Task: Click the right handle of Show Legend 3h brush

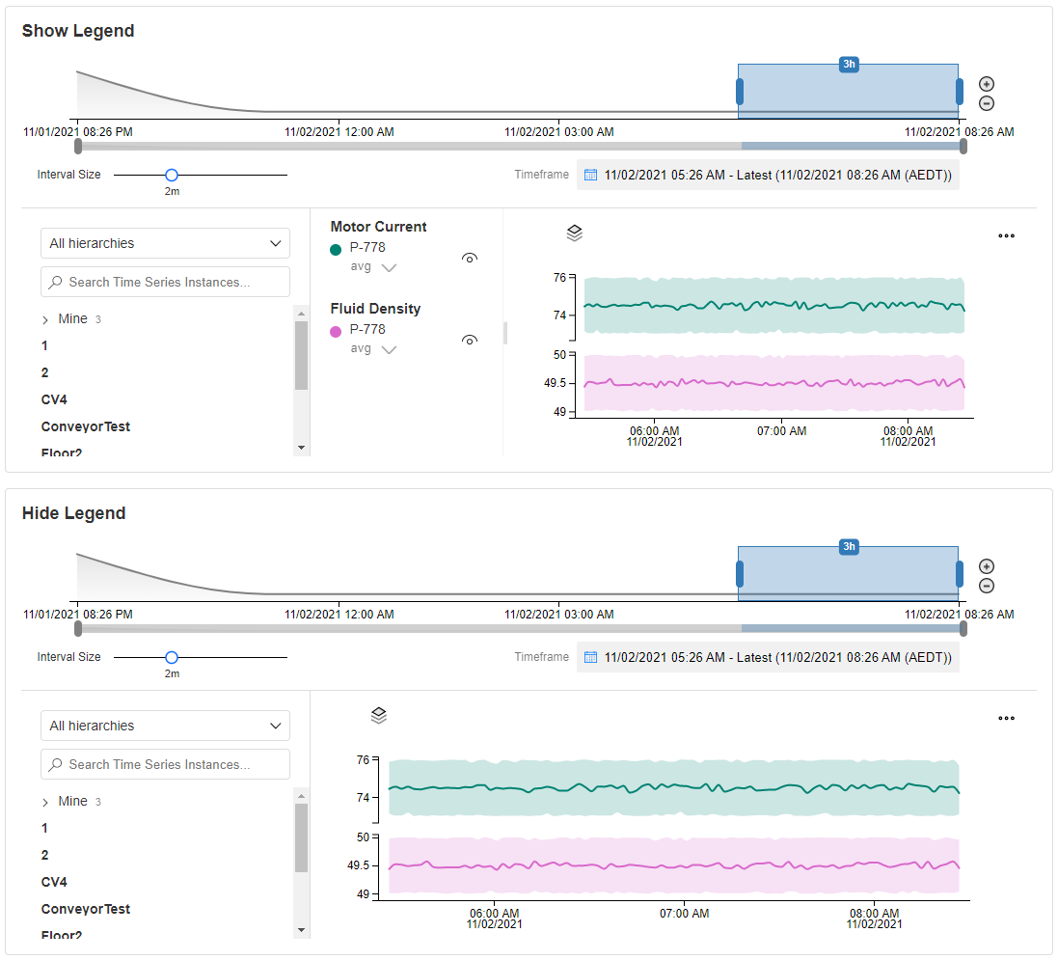Action: [960, 92]
